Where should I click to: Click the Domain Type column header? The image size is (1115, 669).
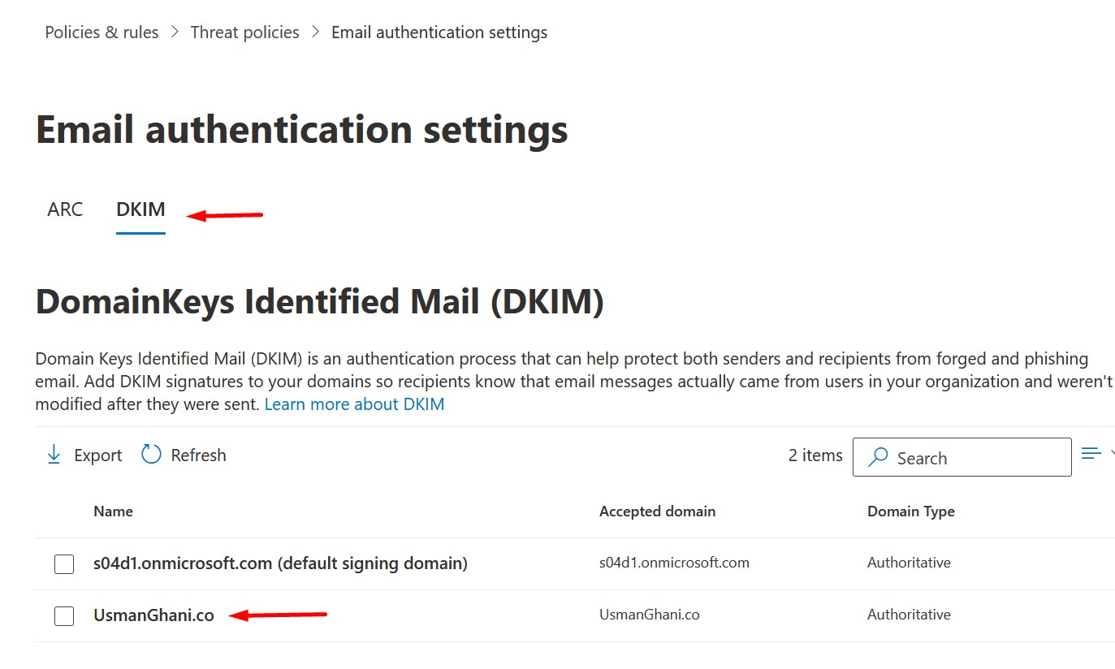coord(911,511)
